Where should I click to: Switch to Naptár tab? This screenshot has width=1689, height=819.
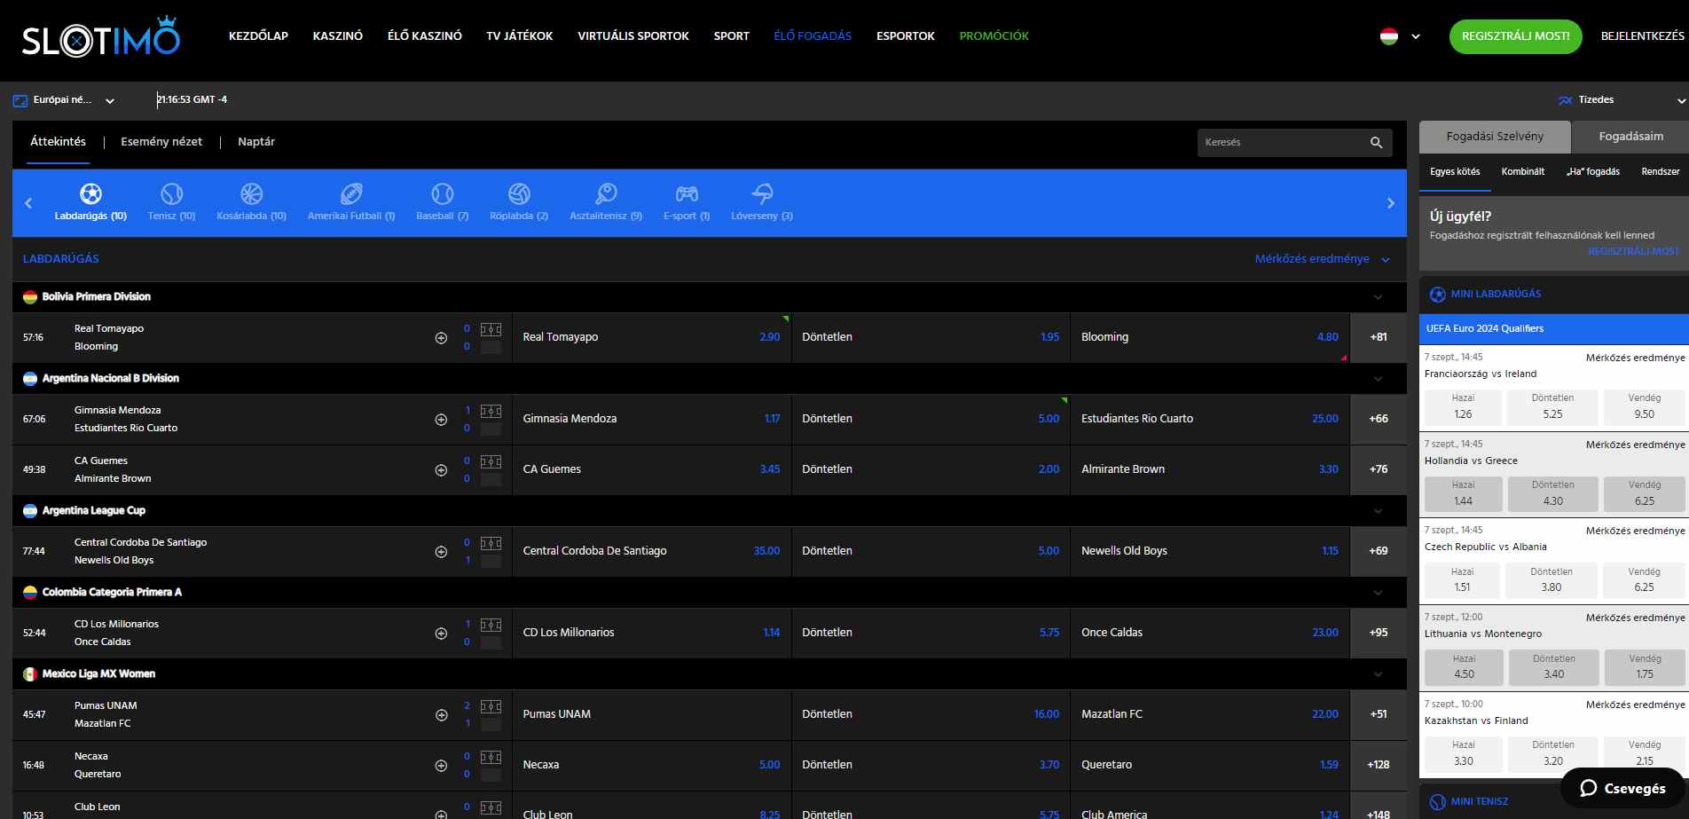coord(256,142)
